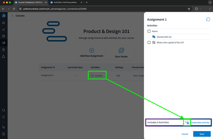Open the Participants sidebar icon
The image size is (213, 139).
coord(3,36)
